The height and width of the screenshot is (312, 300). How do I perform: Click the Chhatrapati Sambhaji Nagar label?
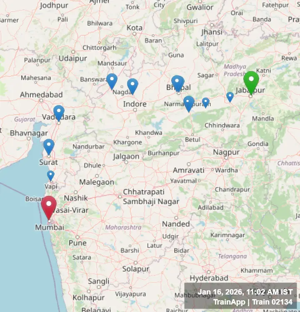[x=151, y=197]
